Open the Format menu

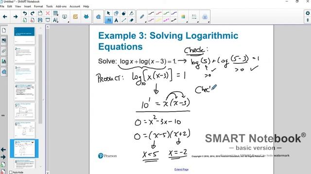click(38, 6)
